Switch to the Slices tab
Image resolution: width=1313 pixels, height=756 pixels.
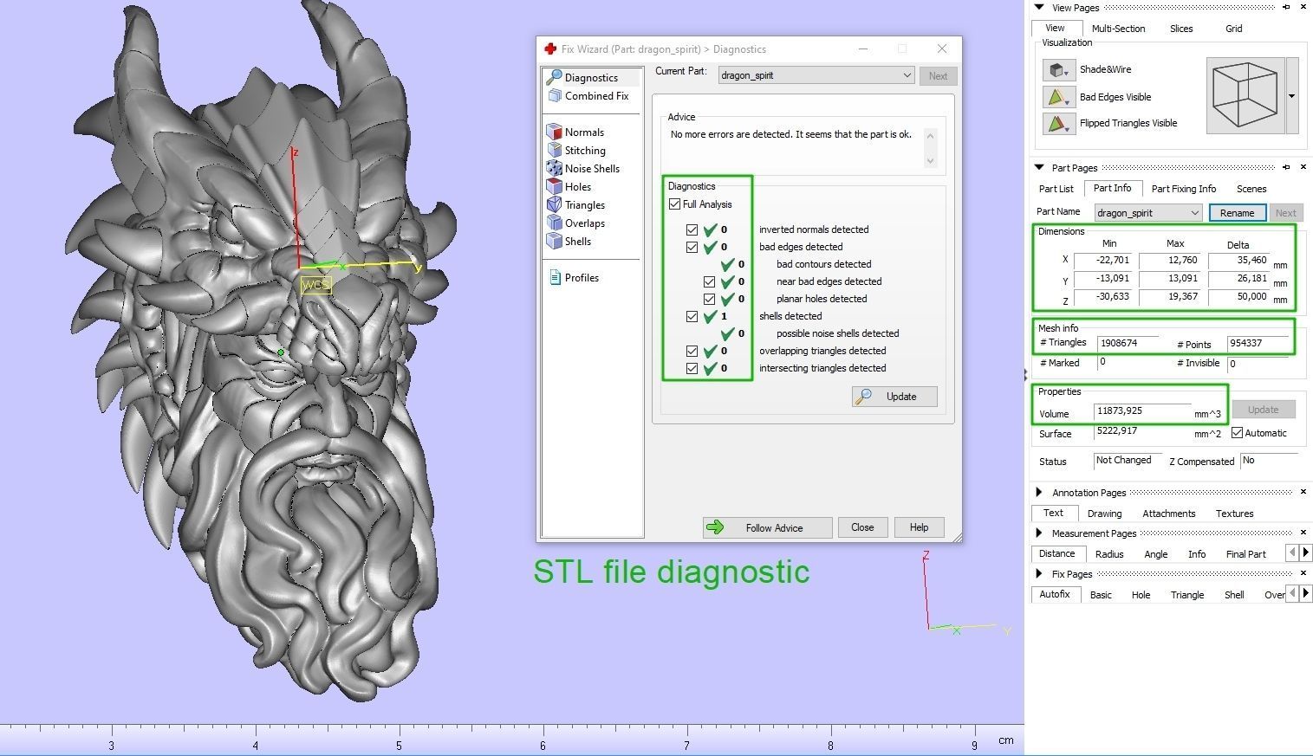[x=1181, y=29]
